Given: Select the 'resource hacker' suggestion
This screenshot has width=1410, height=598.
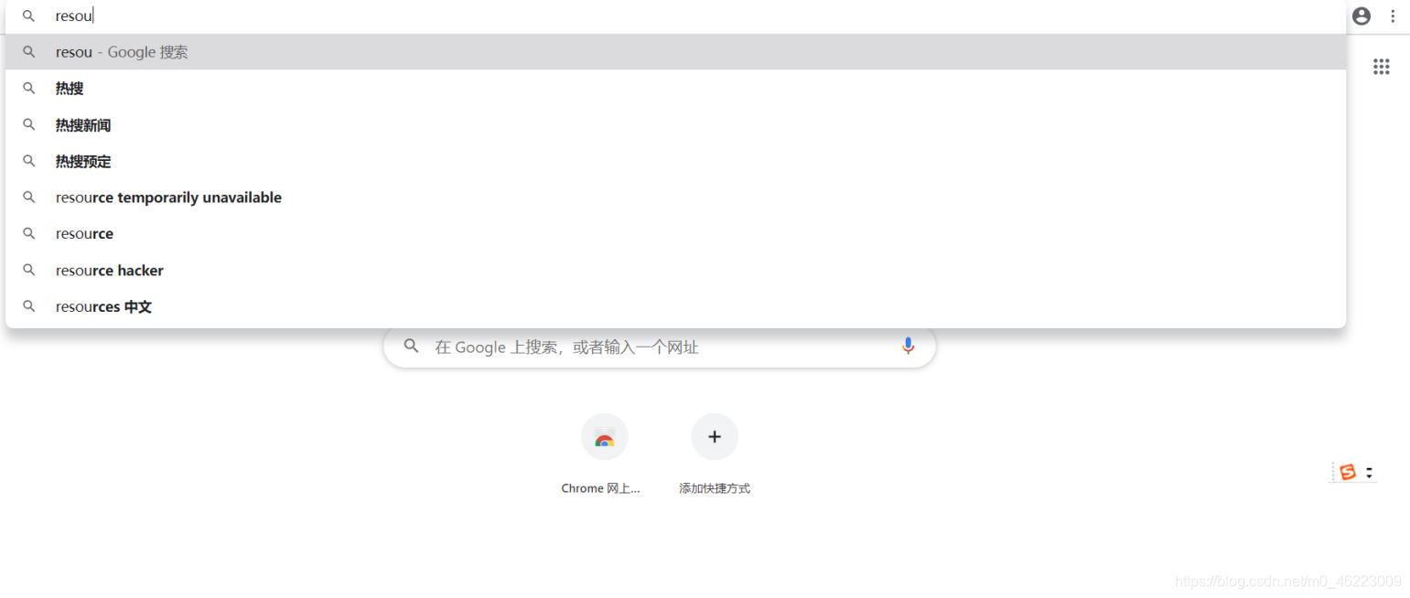Looking at the screenshot, I should click(x=675, y=271).
